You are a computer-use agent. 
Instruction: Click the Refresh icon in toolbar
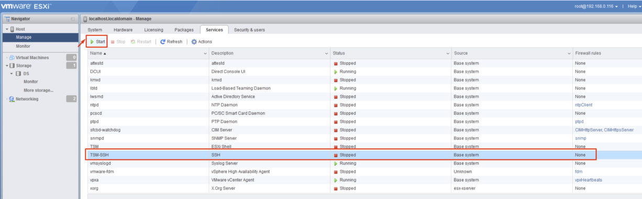pos(163,42)
